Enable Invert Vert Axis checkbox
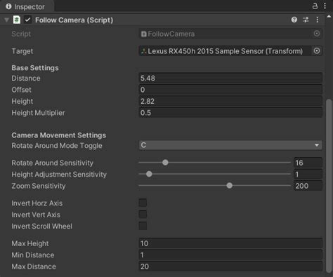This screenshot has height=277, width=333. 143,214
